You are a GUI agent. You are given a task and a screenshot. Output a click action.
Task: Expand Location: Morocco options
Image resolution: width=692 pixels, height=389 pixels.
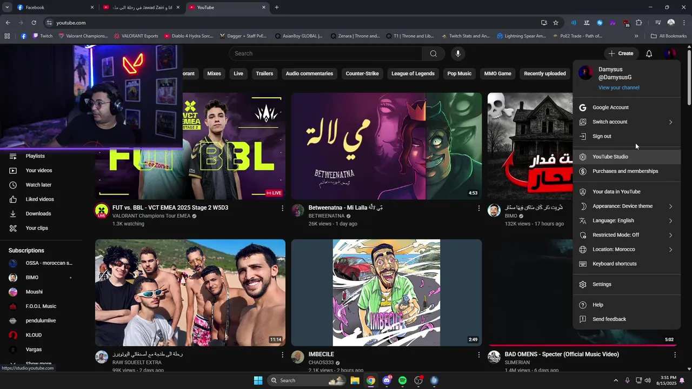click(x=627, y=250)
